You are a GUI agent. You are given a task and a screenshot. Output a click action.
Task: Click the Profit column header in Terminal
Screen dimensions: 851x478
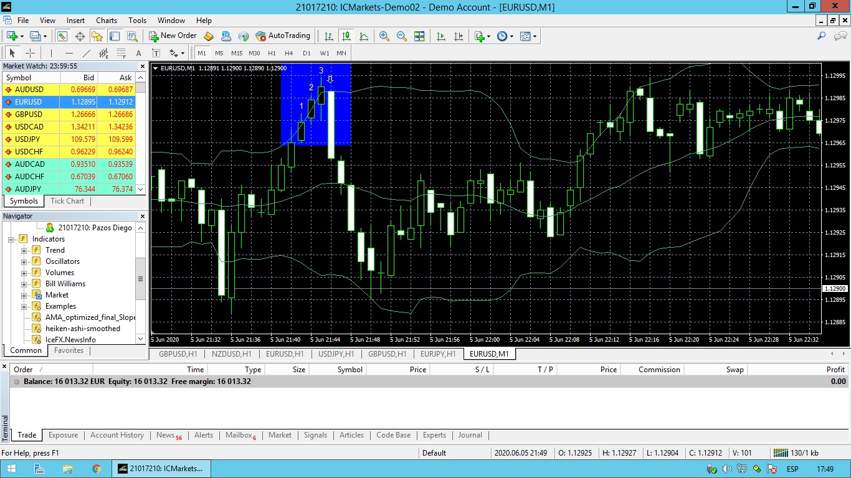click(x=798, y=370)
